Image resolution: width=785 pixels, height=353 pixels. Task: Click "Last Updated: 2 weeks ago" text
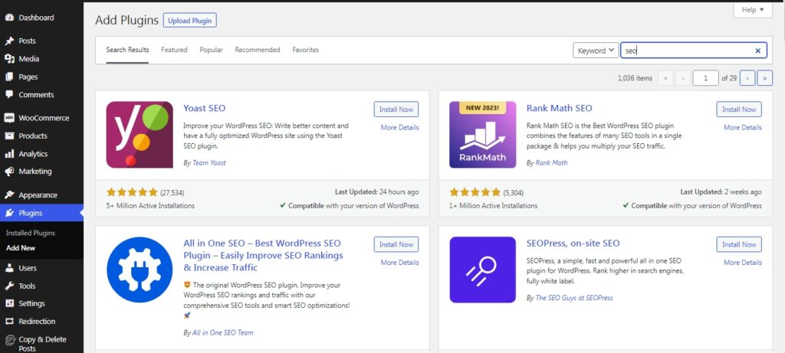coord(721,192)
